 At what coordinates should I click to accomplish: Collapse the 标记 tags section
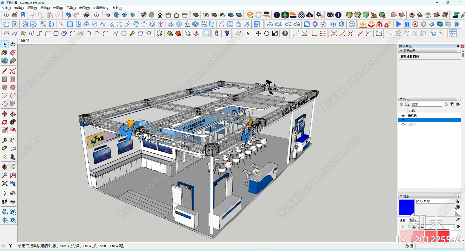click(401, 99)
